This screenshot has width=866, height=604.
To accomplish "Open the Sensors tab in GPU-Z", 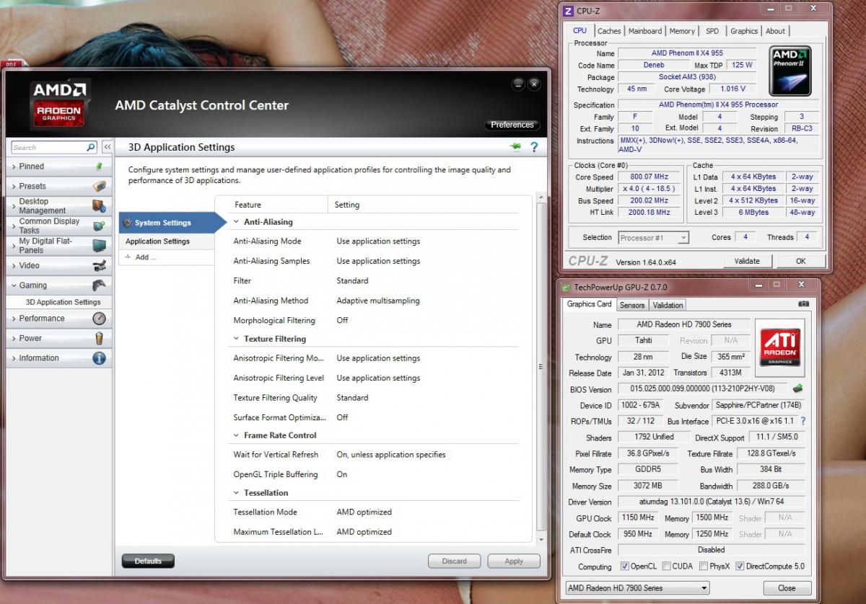I will pyautogui.click(x=632, y=305).
